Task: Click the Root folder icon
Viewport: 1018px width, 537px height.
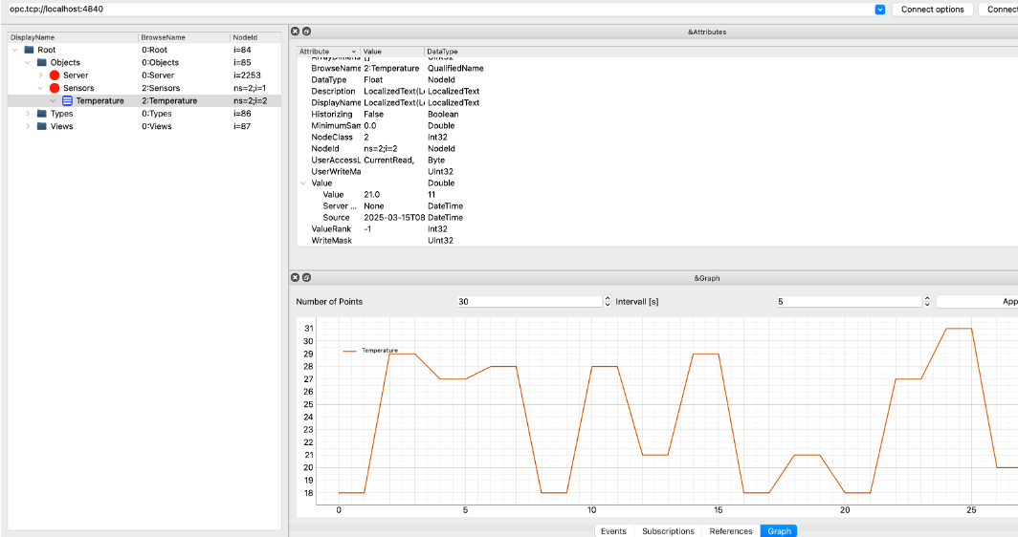Action: tap(29, 50)
